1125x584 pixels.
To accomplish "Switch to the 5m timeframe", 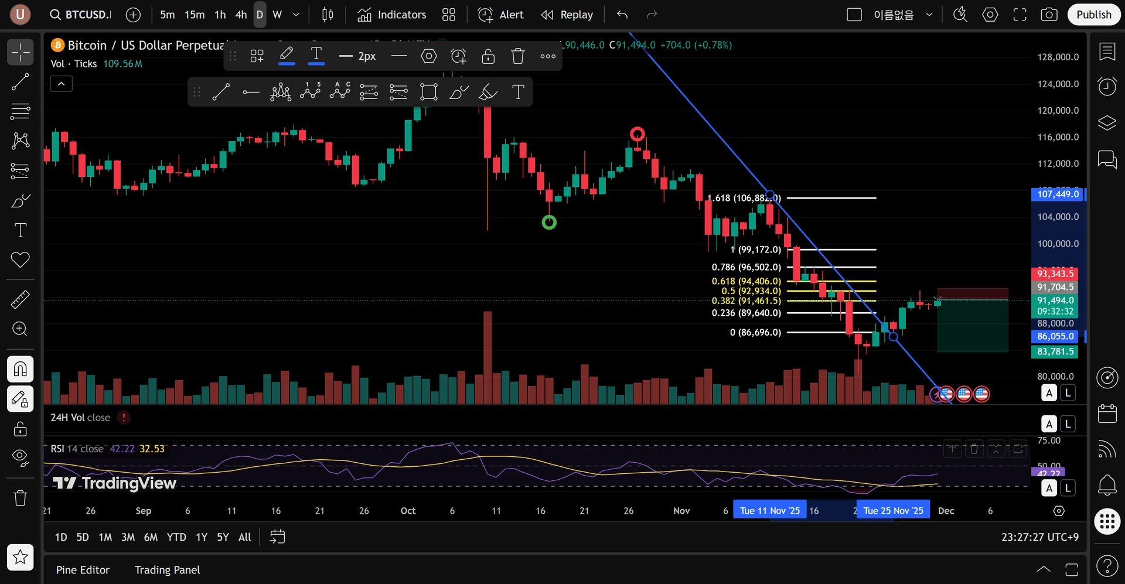I will coord(168,15).
